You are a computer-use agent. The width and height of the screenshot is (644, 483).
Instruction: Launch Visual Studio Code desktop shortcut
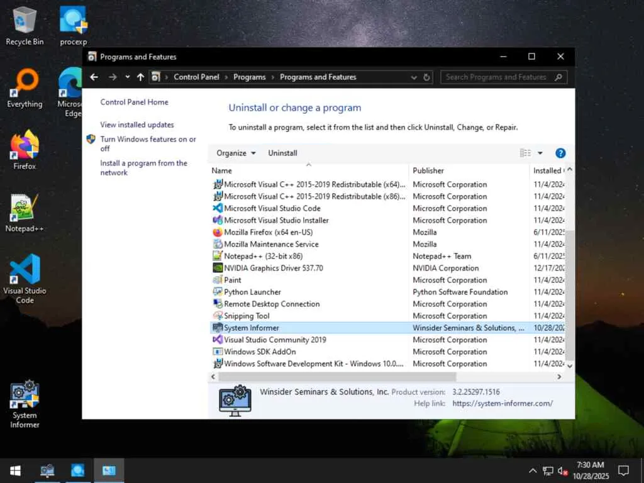tap(25, 279)
